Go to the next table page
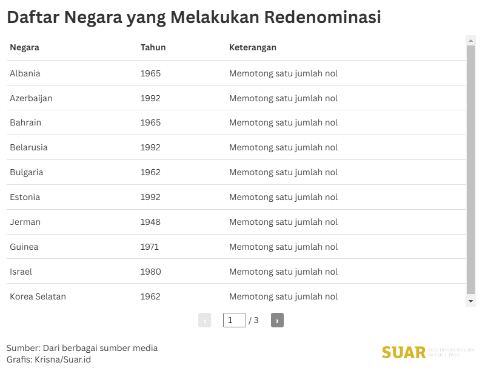The height and width of the screenshot is (371, 482). point(277,320)
